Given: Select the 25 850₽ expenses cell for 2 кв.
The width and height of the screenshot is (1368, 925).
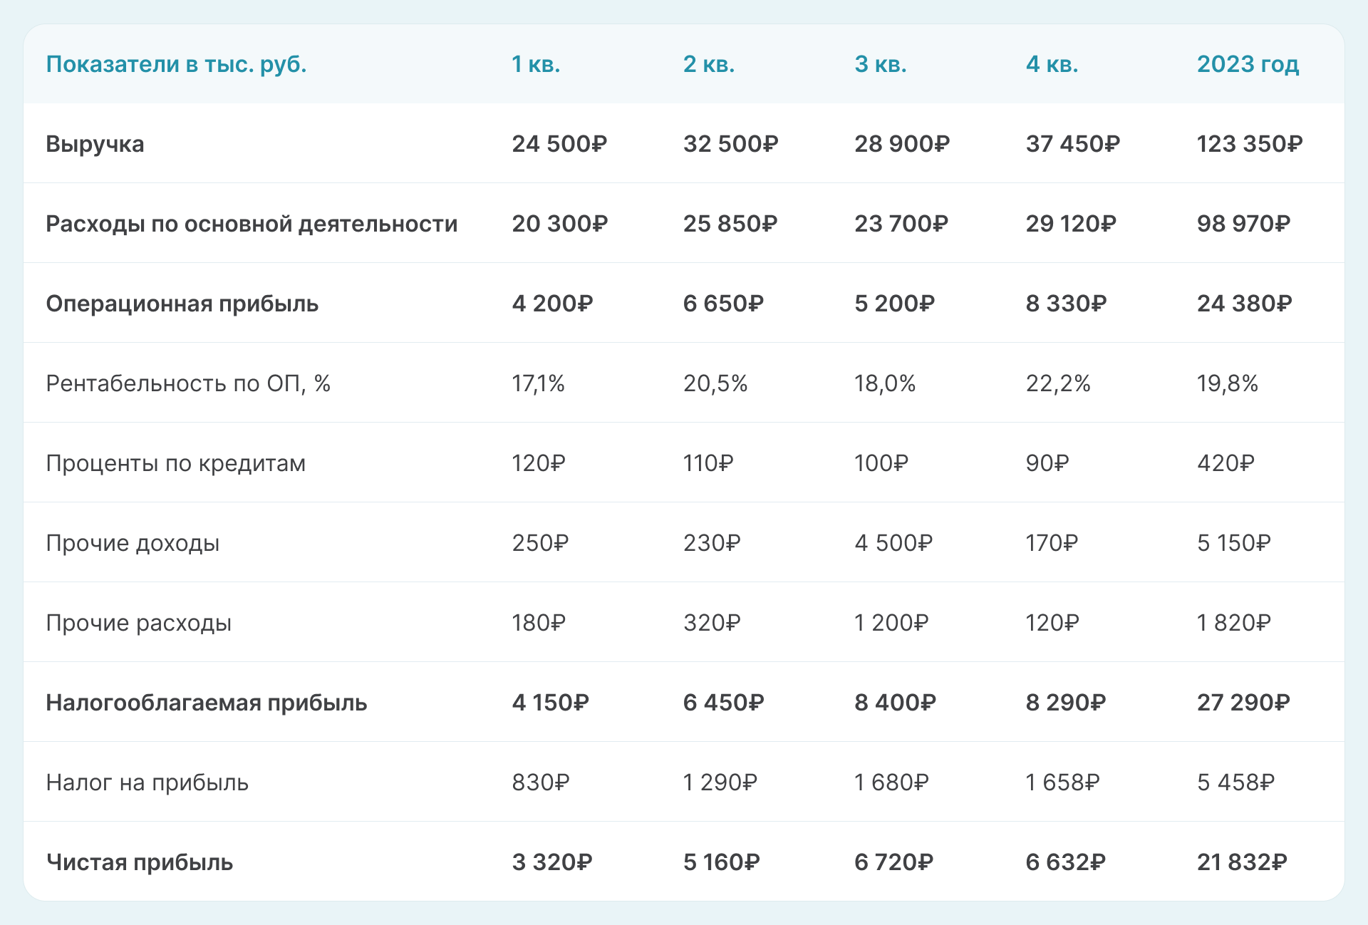Looking at the screenshot, I should [x=730, y=224].
